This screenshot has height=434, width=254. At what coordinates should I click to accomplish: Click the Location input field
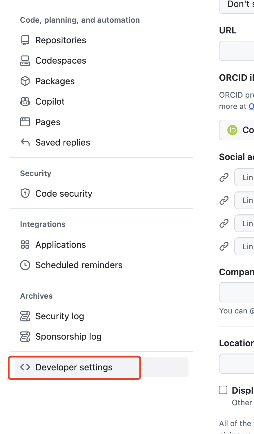[x=237, y=364]
